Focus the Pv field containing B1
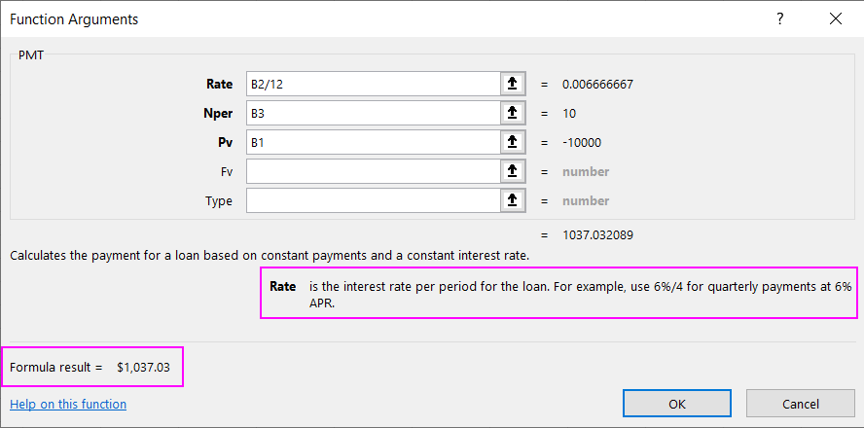Image resolution: width=864 pixels, height=428 pixels. (372, 142)
